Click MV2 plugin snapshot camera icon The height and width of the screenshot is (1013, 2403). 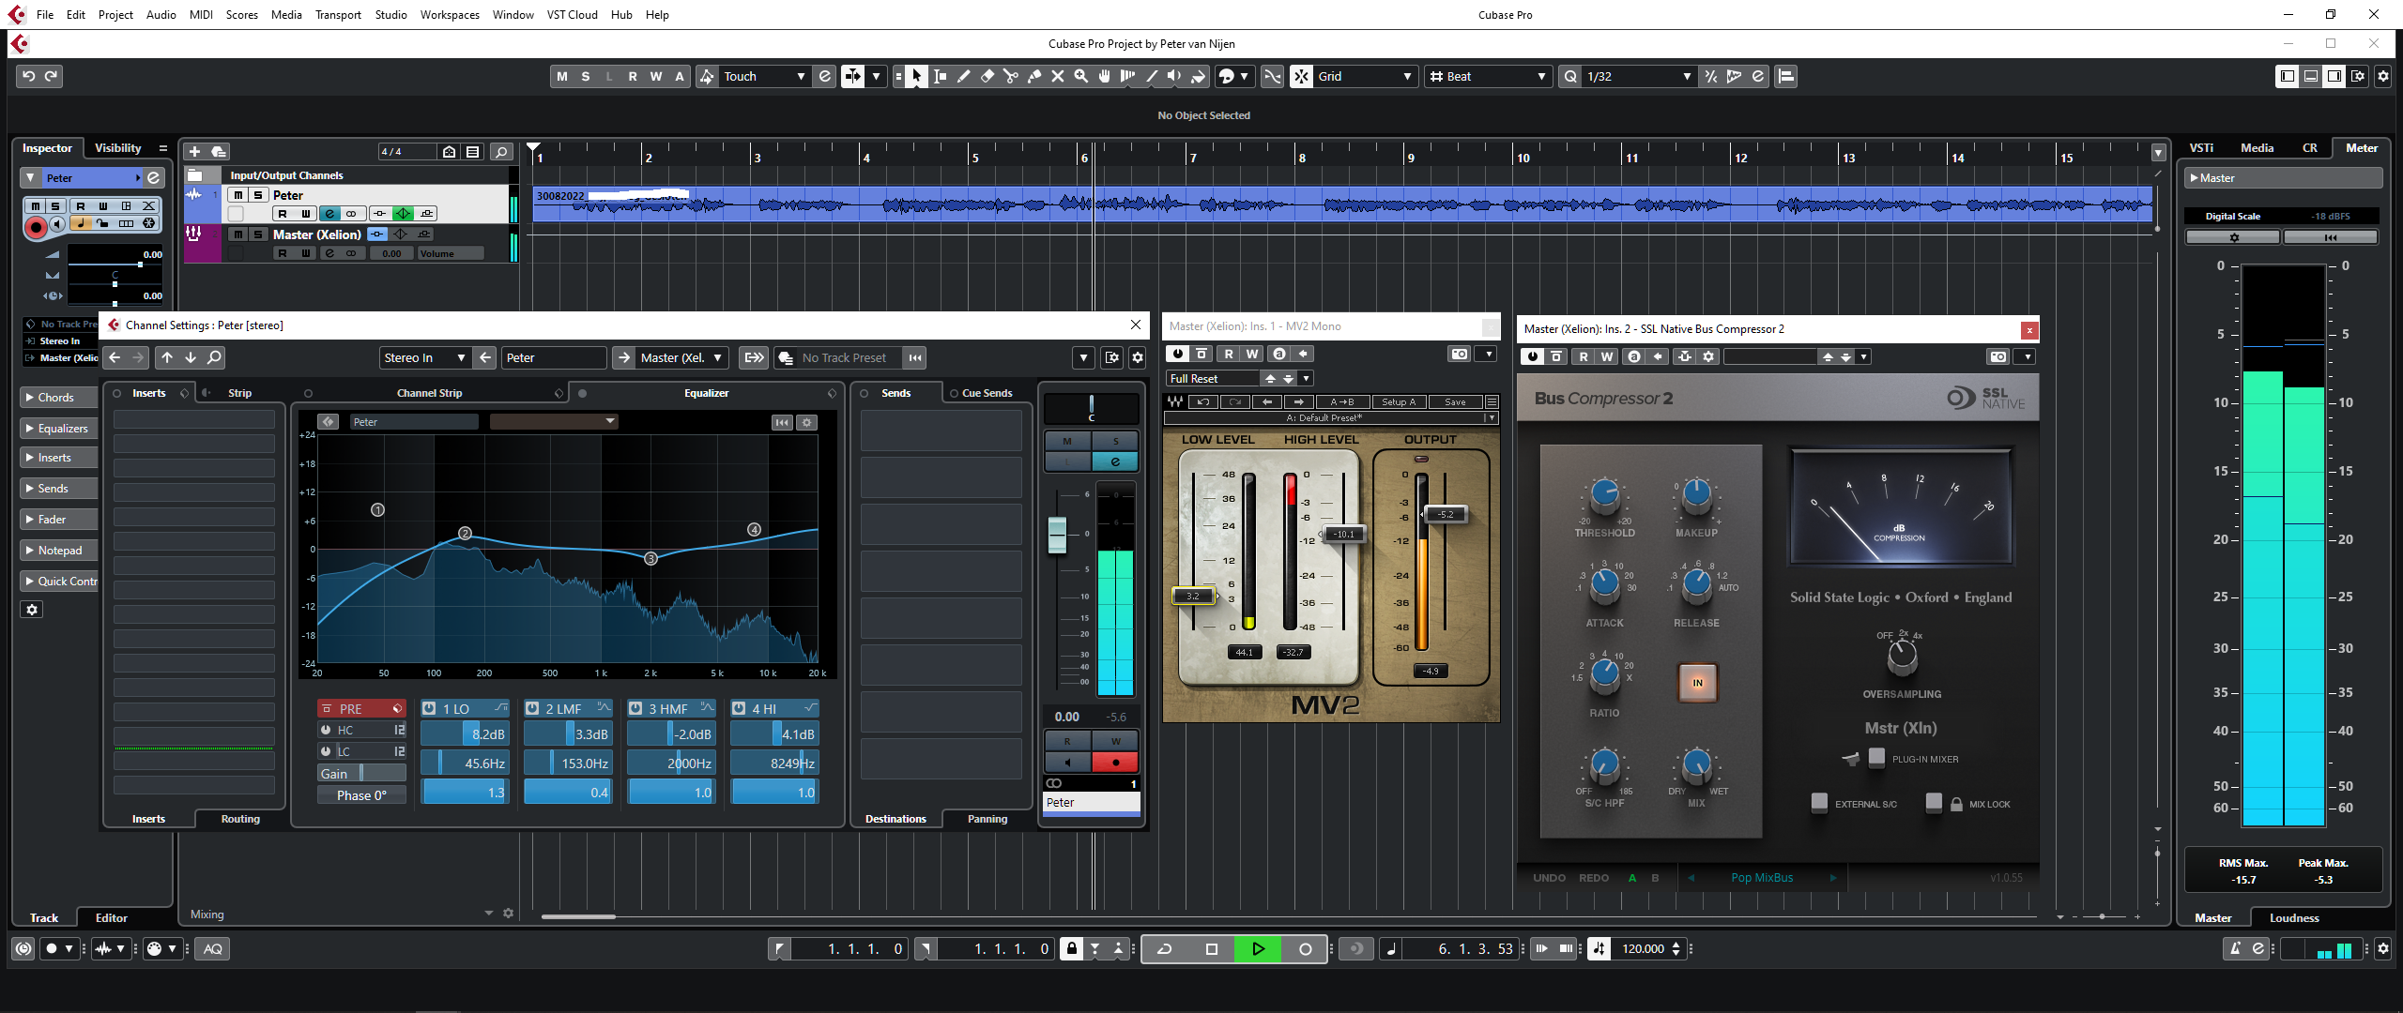(1459, 354)
